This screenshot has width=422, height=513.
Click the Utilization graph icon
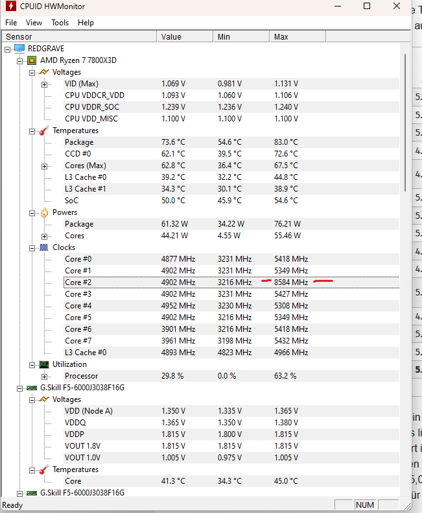pos(44,364)
